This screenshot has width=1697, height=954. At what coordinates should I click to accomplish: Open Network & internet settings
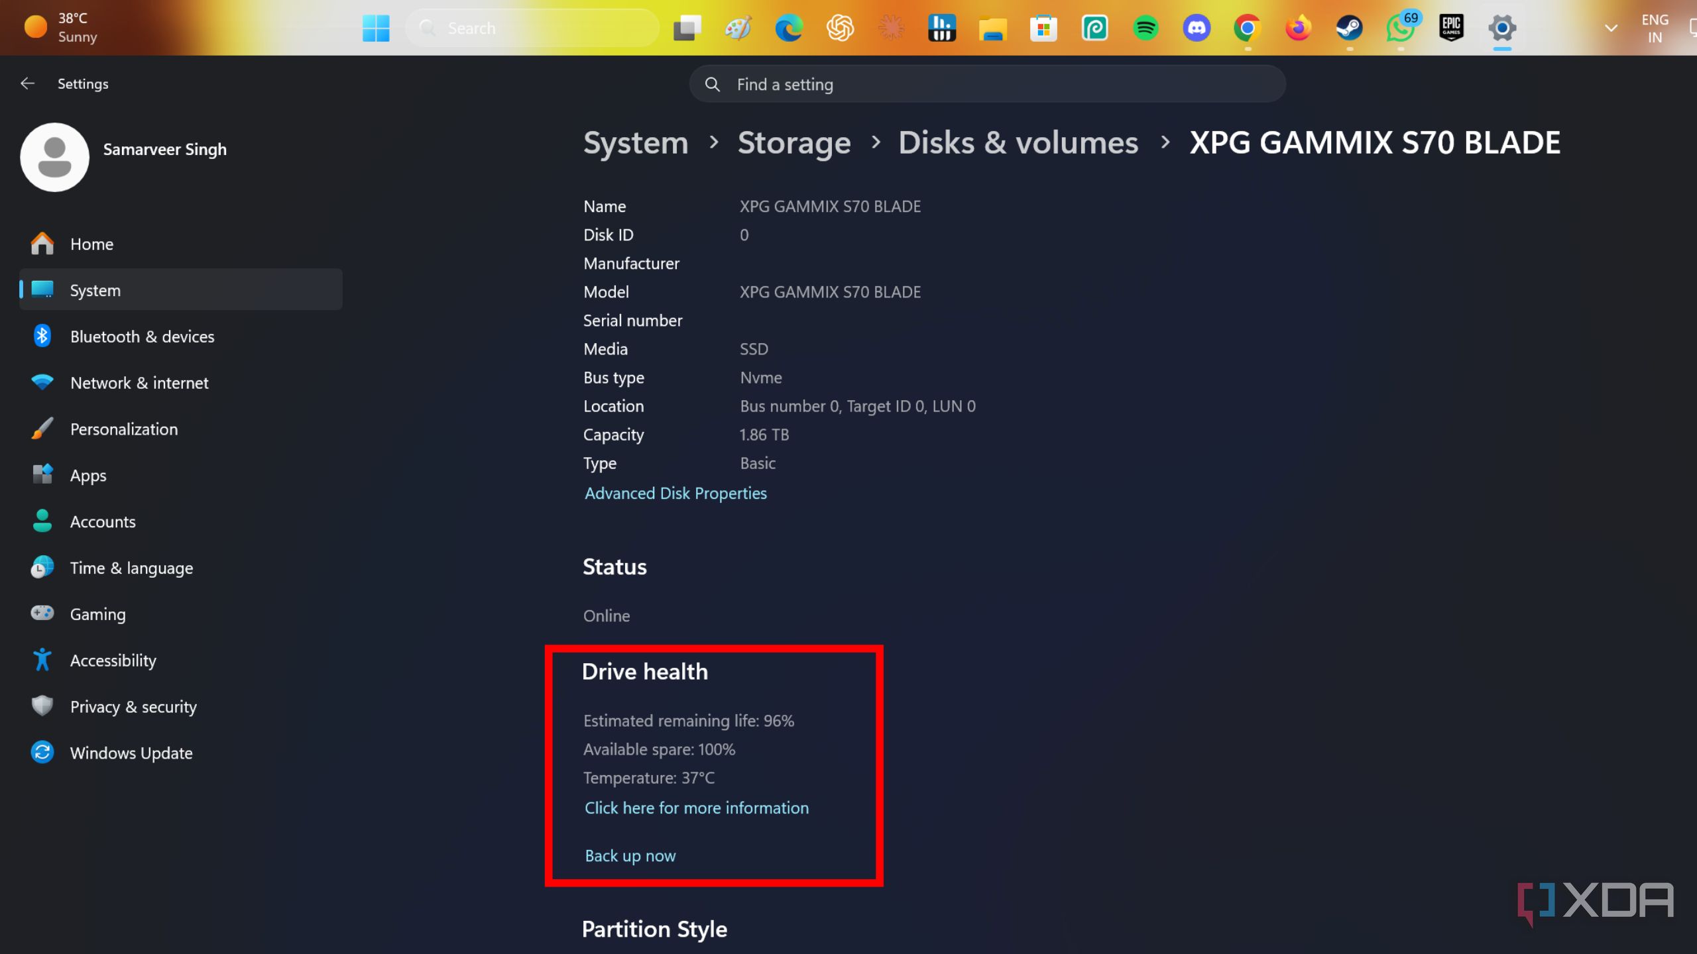[x=180, y=383]
